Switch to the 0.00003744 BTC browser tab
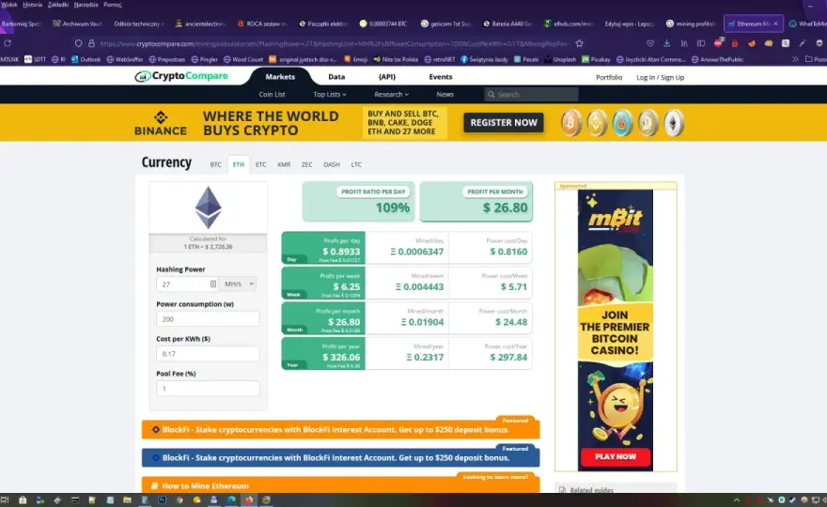The width and height of the screenshot is (827, 507). pyautogui.click(x=384, y=23)
